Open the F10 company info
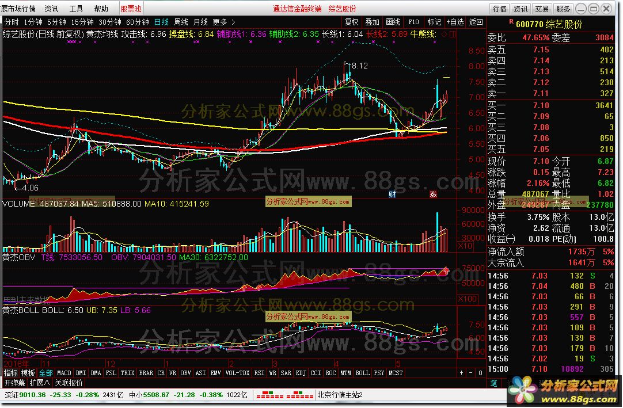Viewport: 623px width, 408px height. pos(413,22)
